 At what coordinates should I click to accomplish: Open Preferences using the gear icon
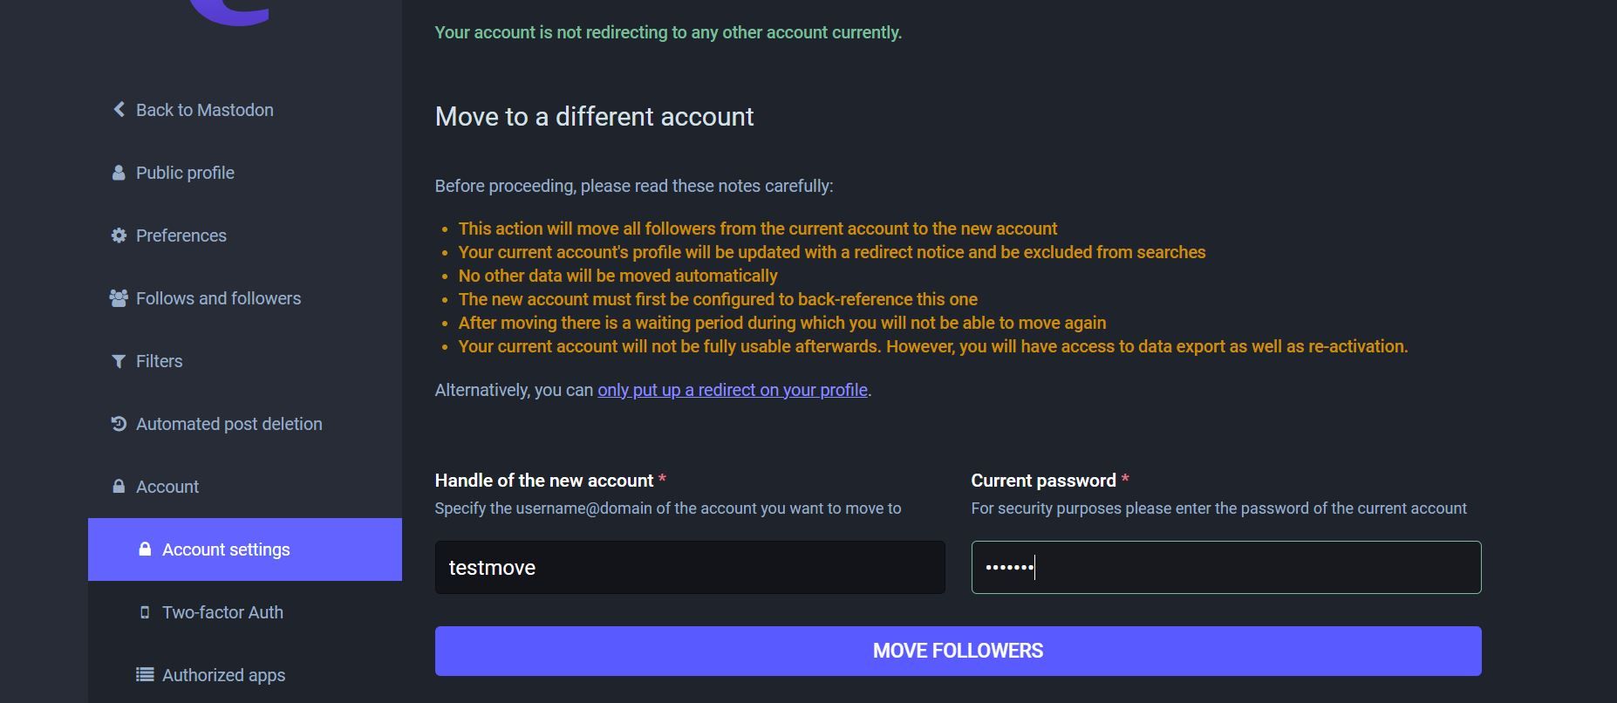(x=119, y=235)
